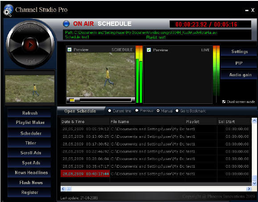Click the LIVE label on the dial
The image size is (258, 202).
click(x=31, y=61)
